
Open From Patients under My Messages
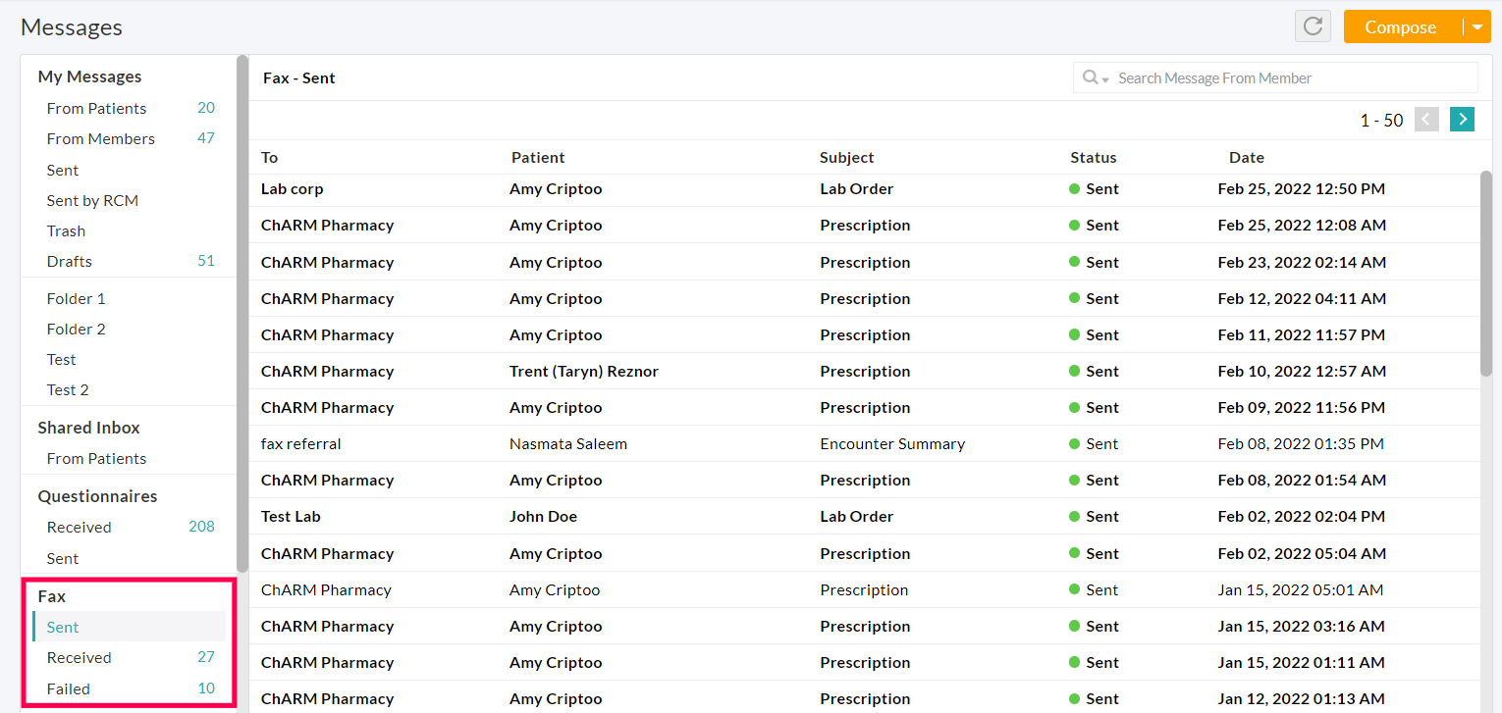96,108
